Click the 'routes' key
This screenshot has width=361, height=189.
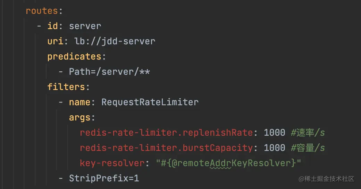pyautogui.click(x=41, y=11)
